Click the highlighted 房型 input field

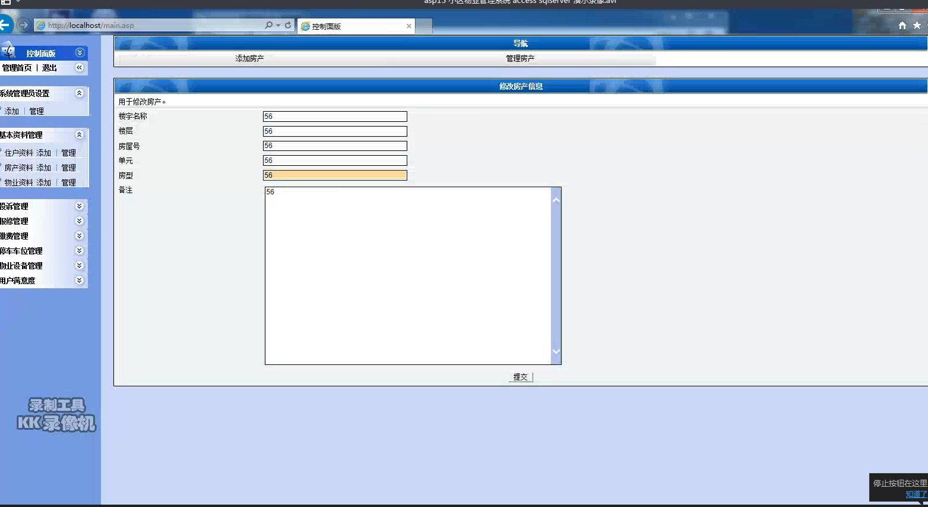coord(335,175)
